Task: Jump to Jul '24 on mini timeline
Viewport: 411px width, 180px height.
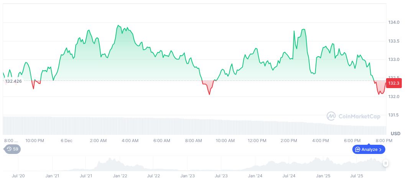Action: 289,176
